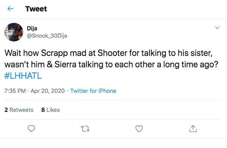Viewport: 227px width, 148px height.
Task: Expand the tweet options chevron
Action: (217, 27)
